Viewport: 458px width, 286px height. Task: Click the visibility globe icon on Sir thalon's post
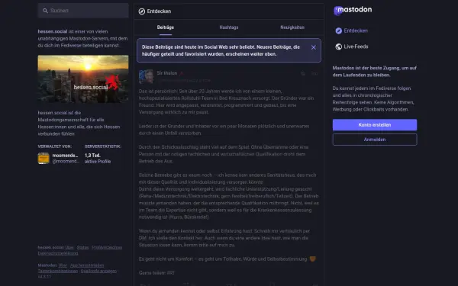point(303,73)
